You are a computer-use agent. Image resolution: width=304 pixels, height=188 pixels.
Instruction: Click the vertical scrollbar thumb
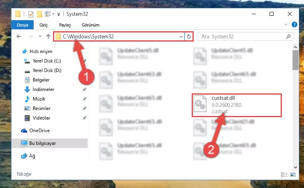[x=295, y=60]
